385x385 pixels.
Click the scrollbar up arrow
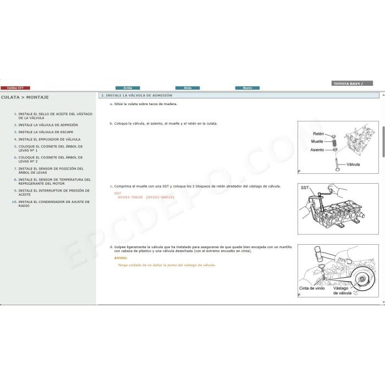383,95
